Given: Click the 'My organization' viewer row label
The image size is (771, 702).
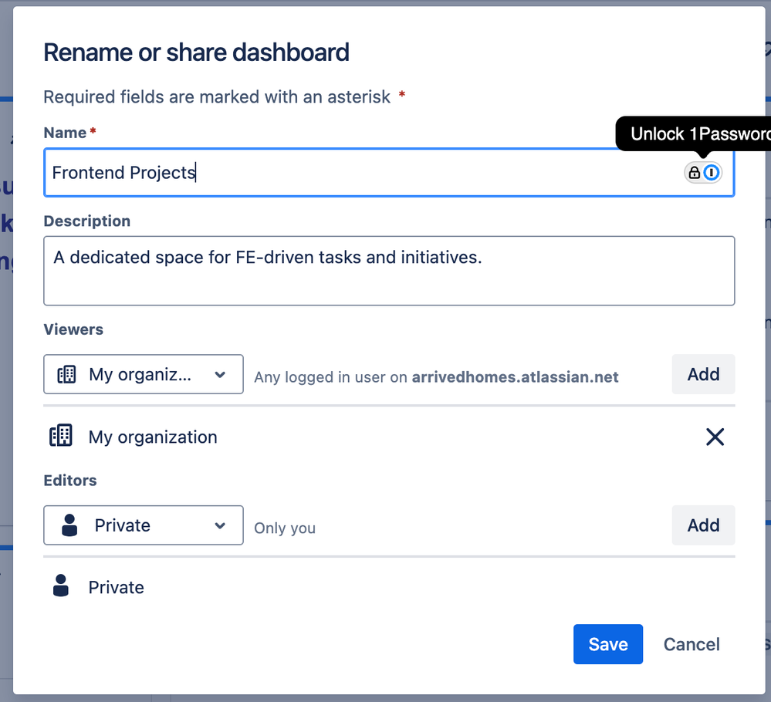Looking at the screenshot, I should (153, 437).
